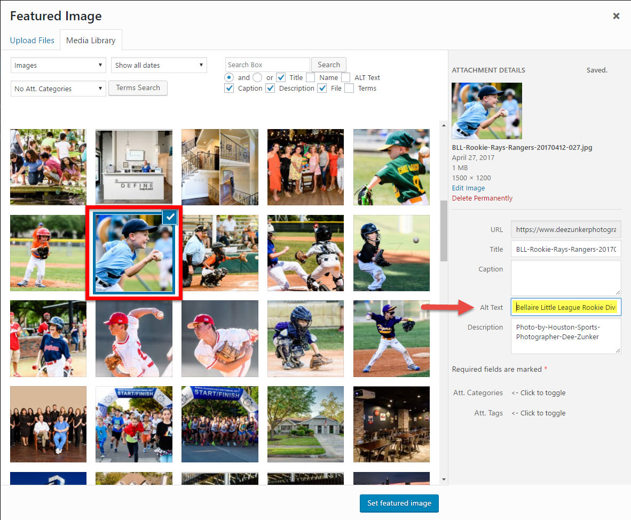Screen dimensions: 631x520
Task: Click filename BLL-Rookie-Rays-Rangers-20170412-027.jpg
Action: tap(522, 148)
